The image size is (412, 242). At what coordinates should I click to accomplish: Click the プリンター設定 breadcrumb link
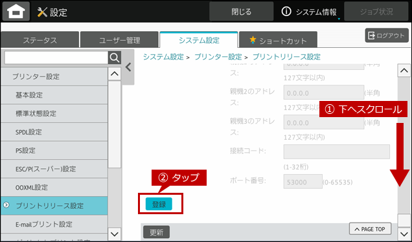218,57
